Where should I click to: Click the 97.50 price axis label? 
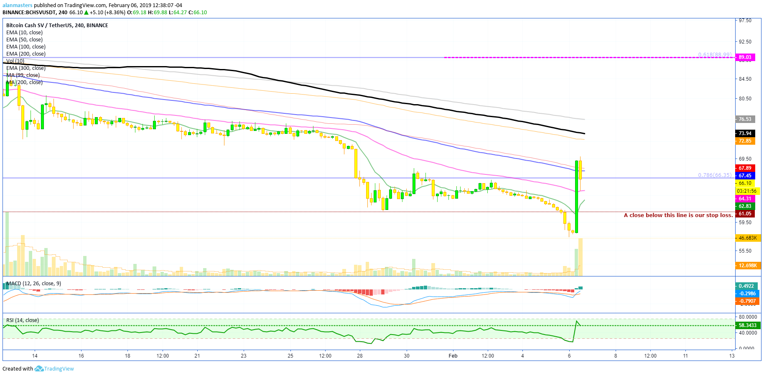point(745,20)
